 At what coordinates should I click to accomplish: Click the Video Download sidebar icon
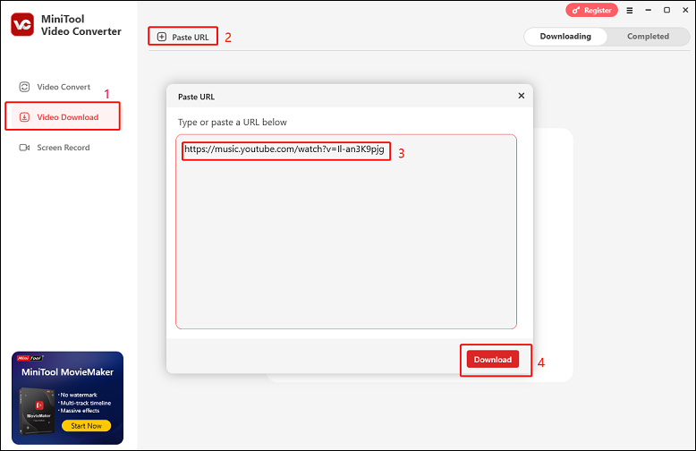pos(24,117)
